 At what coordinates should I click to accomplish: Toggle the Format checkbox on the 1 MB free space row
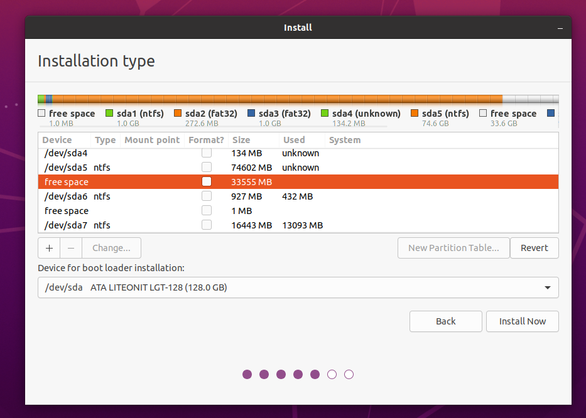coord(207,210)
